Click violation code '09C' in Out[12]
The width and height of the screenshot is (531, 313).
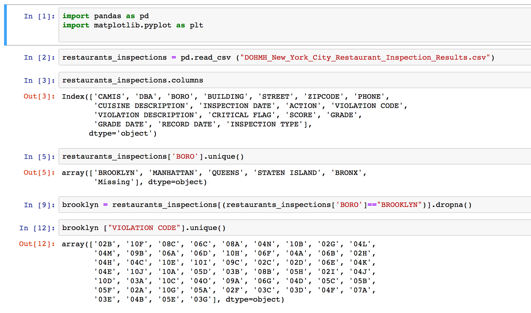(233, 262)
